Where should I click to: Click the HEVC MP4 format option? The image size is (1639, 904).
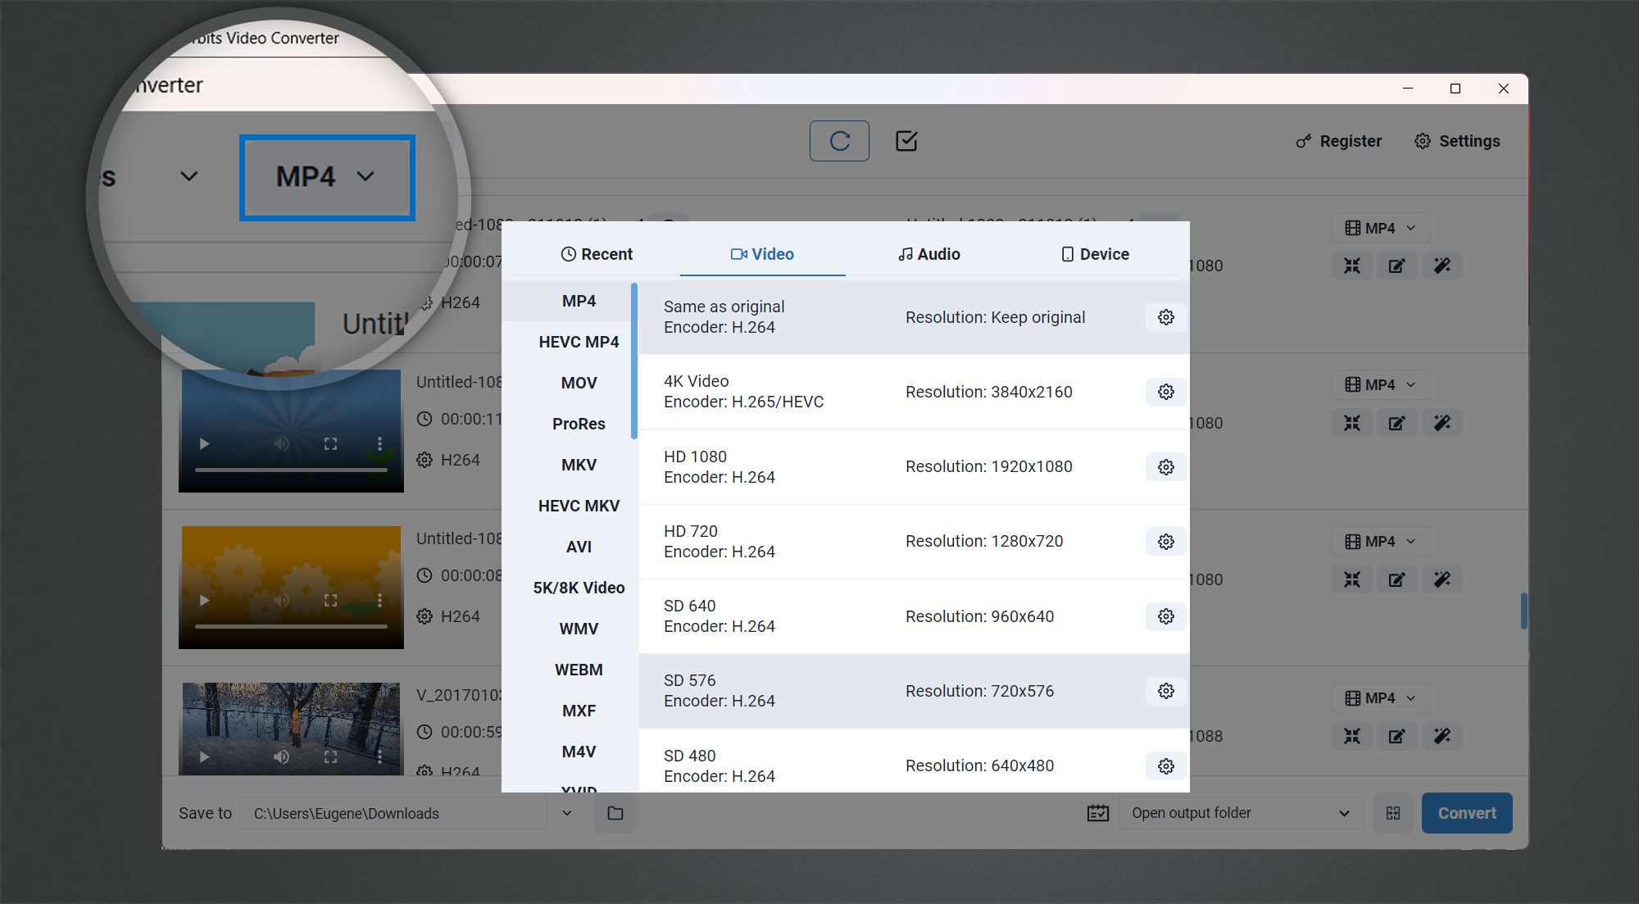(x=578, y=342)
